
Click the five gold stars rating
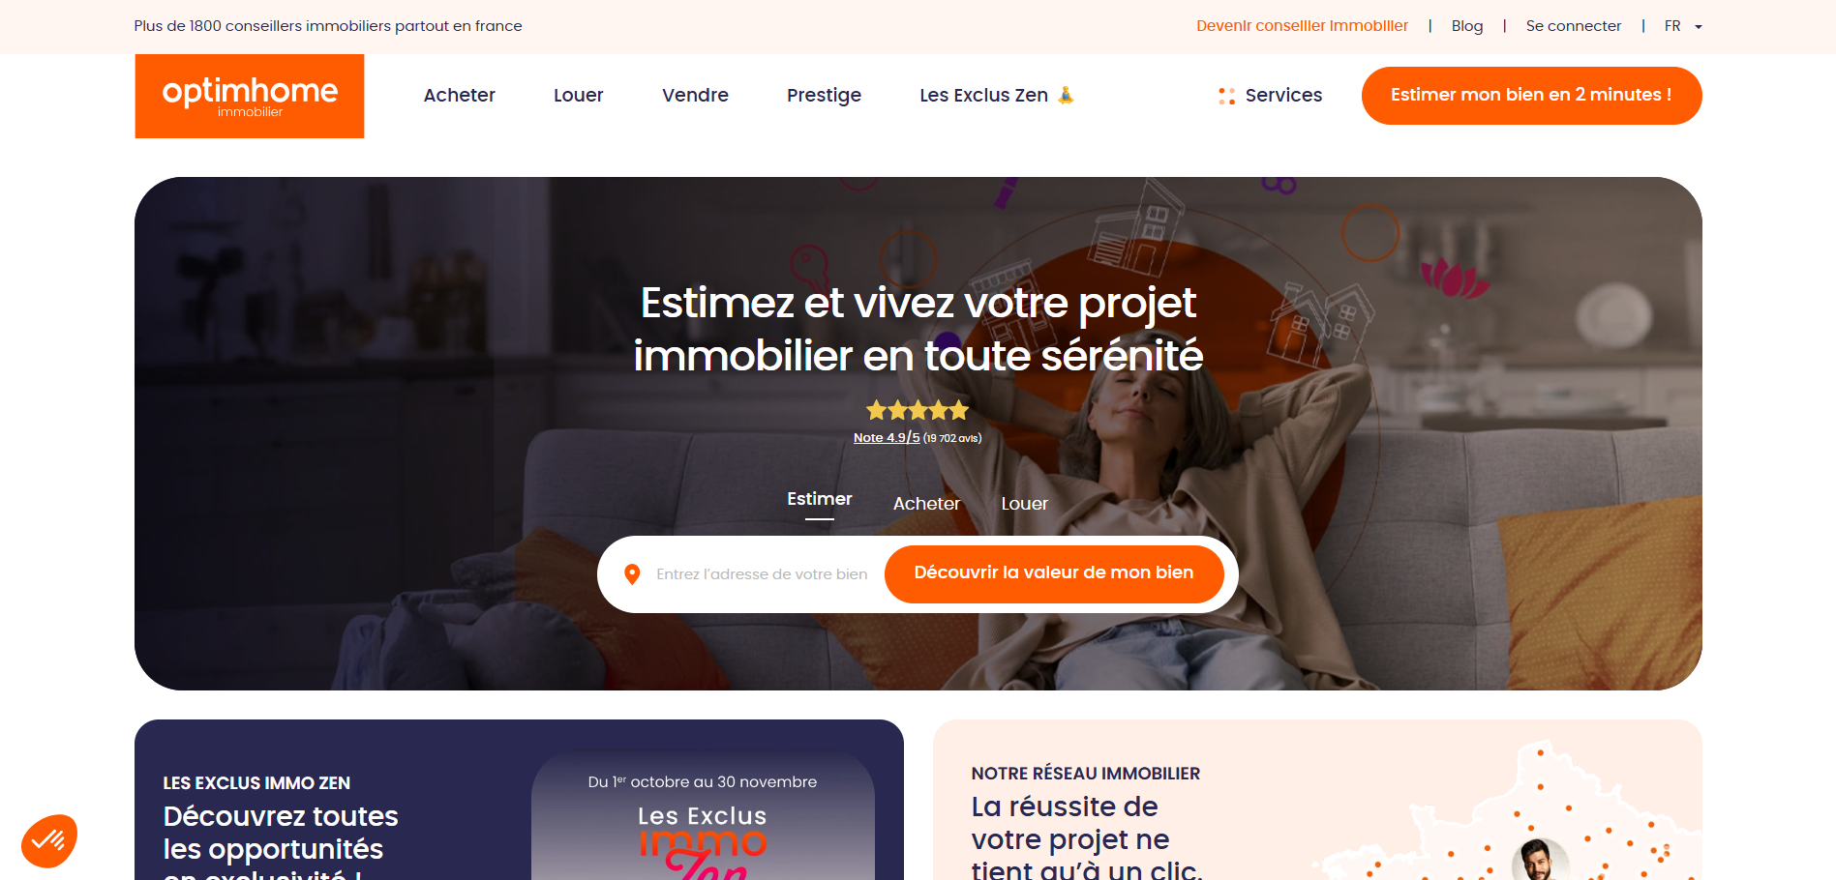click(918, 410)
